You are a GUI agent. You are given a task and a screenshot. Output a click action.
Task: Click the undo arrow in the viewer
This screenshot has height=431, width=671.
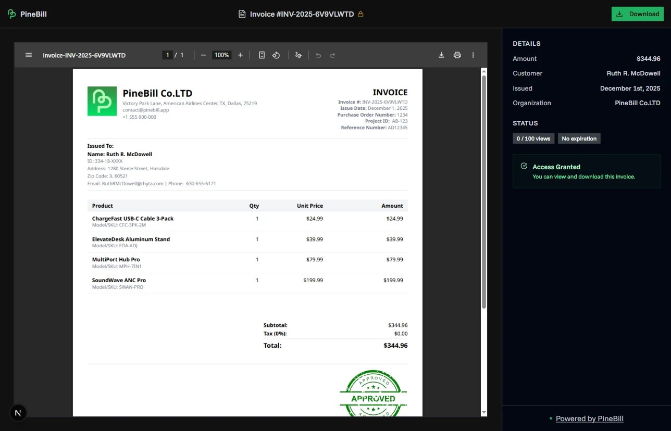[x=318, y=55]
